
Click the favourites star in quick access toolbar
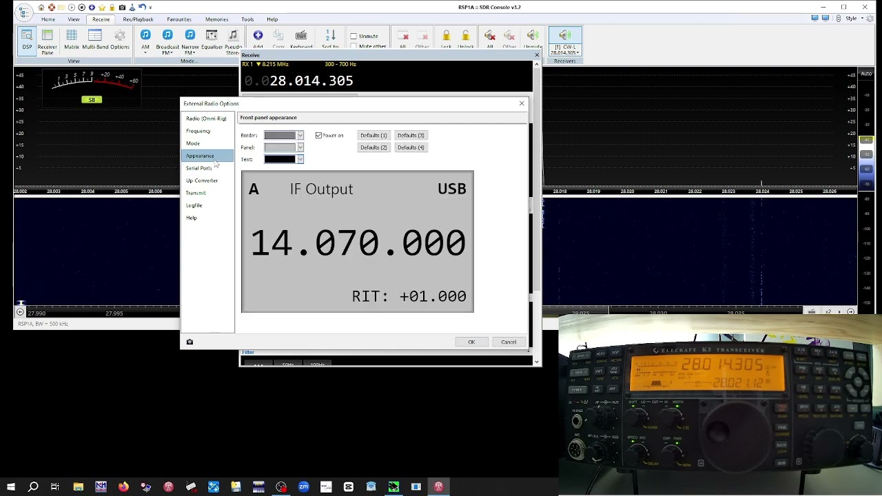[x=102, y=8]
